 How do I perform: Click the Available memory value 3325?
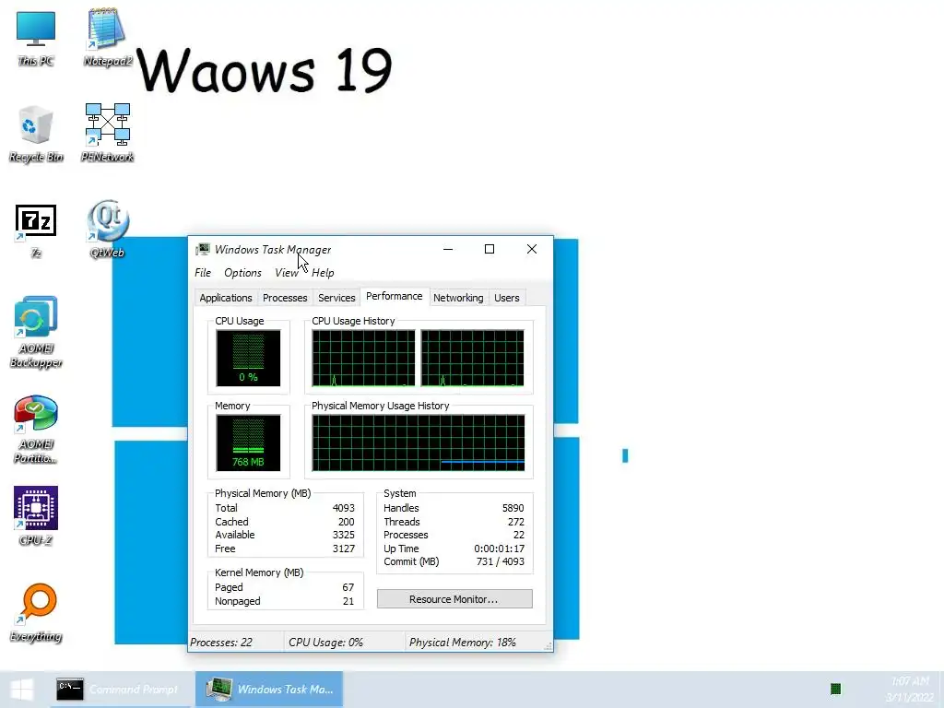pyautogui.click(x=344, y=536)
